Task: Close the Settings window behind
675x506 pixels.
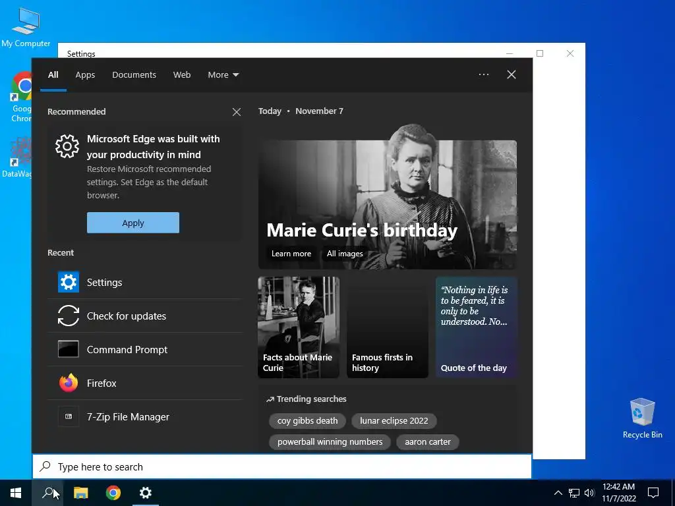Action: 570,53
